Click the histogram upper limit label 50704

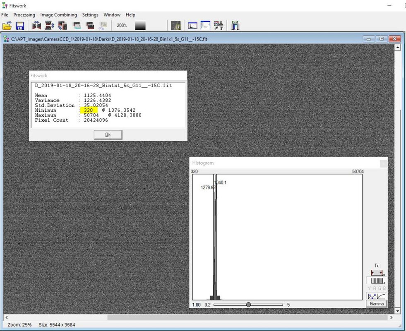pos(358,172)
